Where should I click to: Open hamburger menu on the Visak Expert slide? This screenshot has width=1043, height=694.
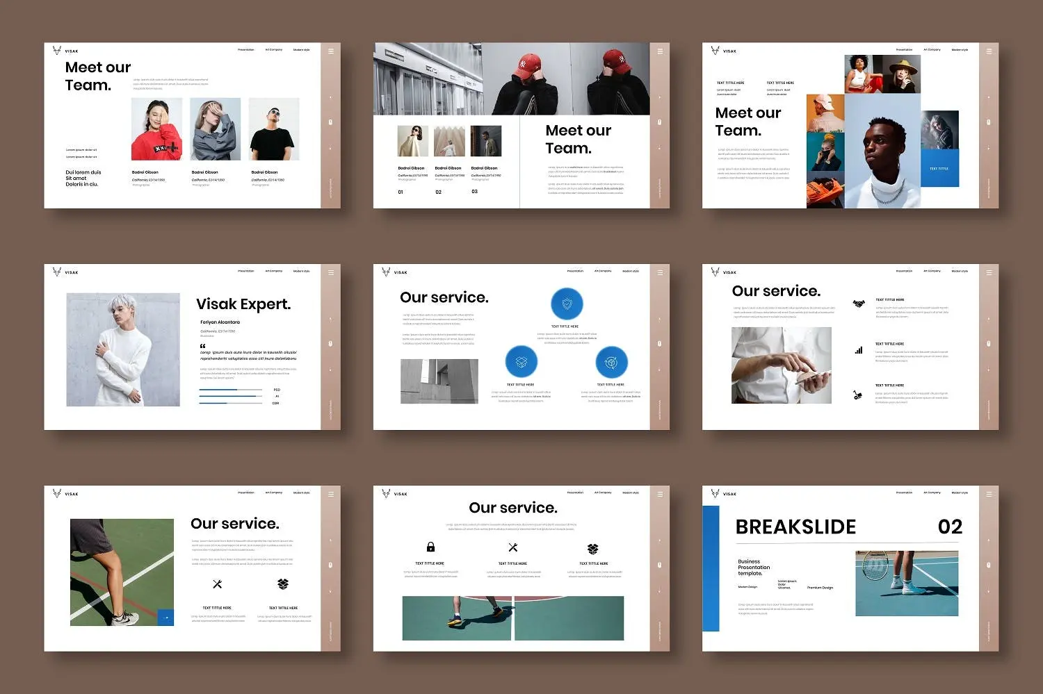[331, 272]
